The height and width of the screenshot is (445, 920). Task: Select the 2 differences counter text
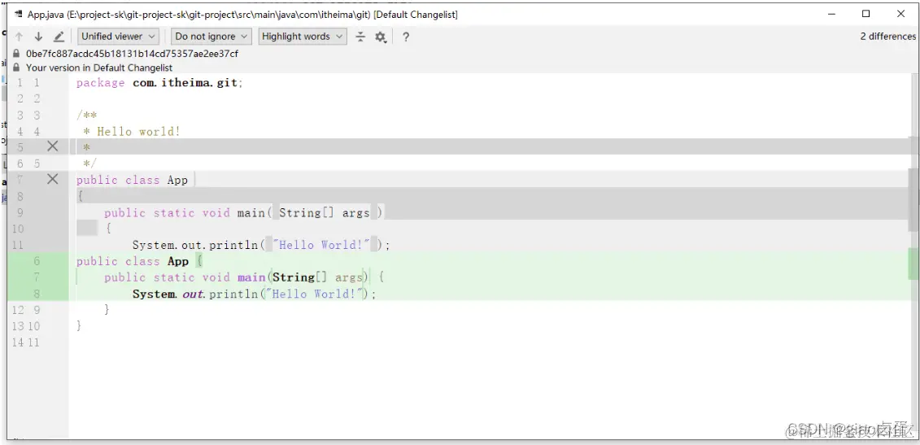(887, 37)
